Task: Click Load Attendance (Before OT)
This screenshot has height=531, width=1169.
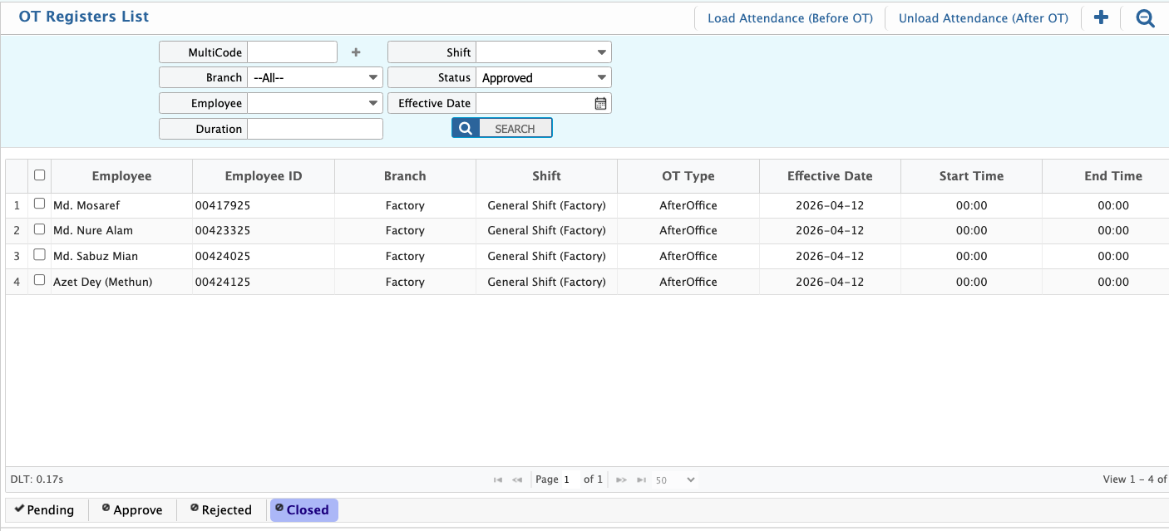Action: coord(789,18)
